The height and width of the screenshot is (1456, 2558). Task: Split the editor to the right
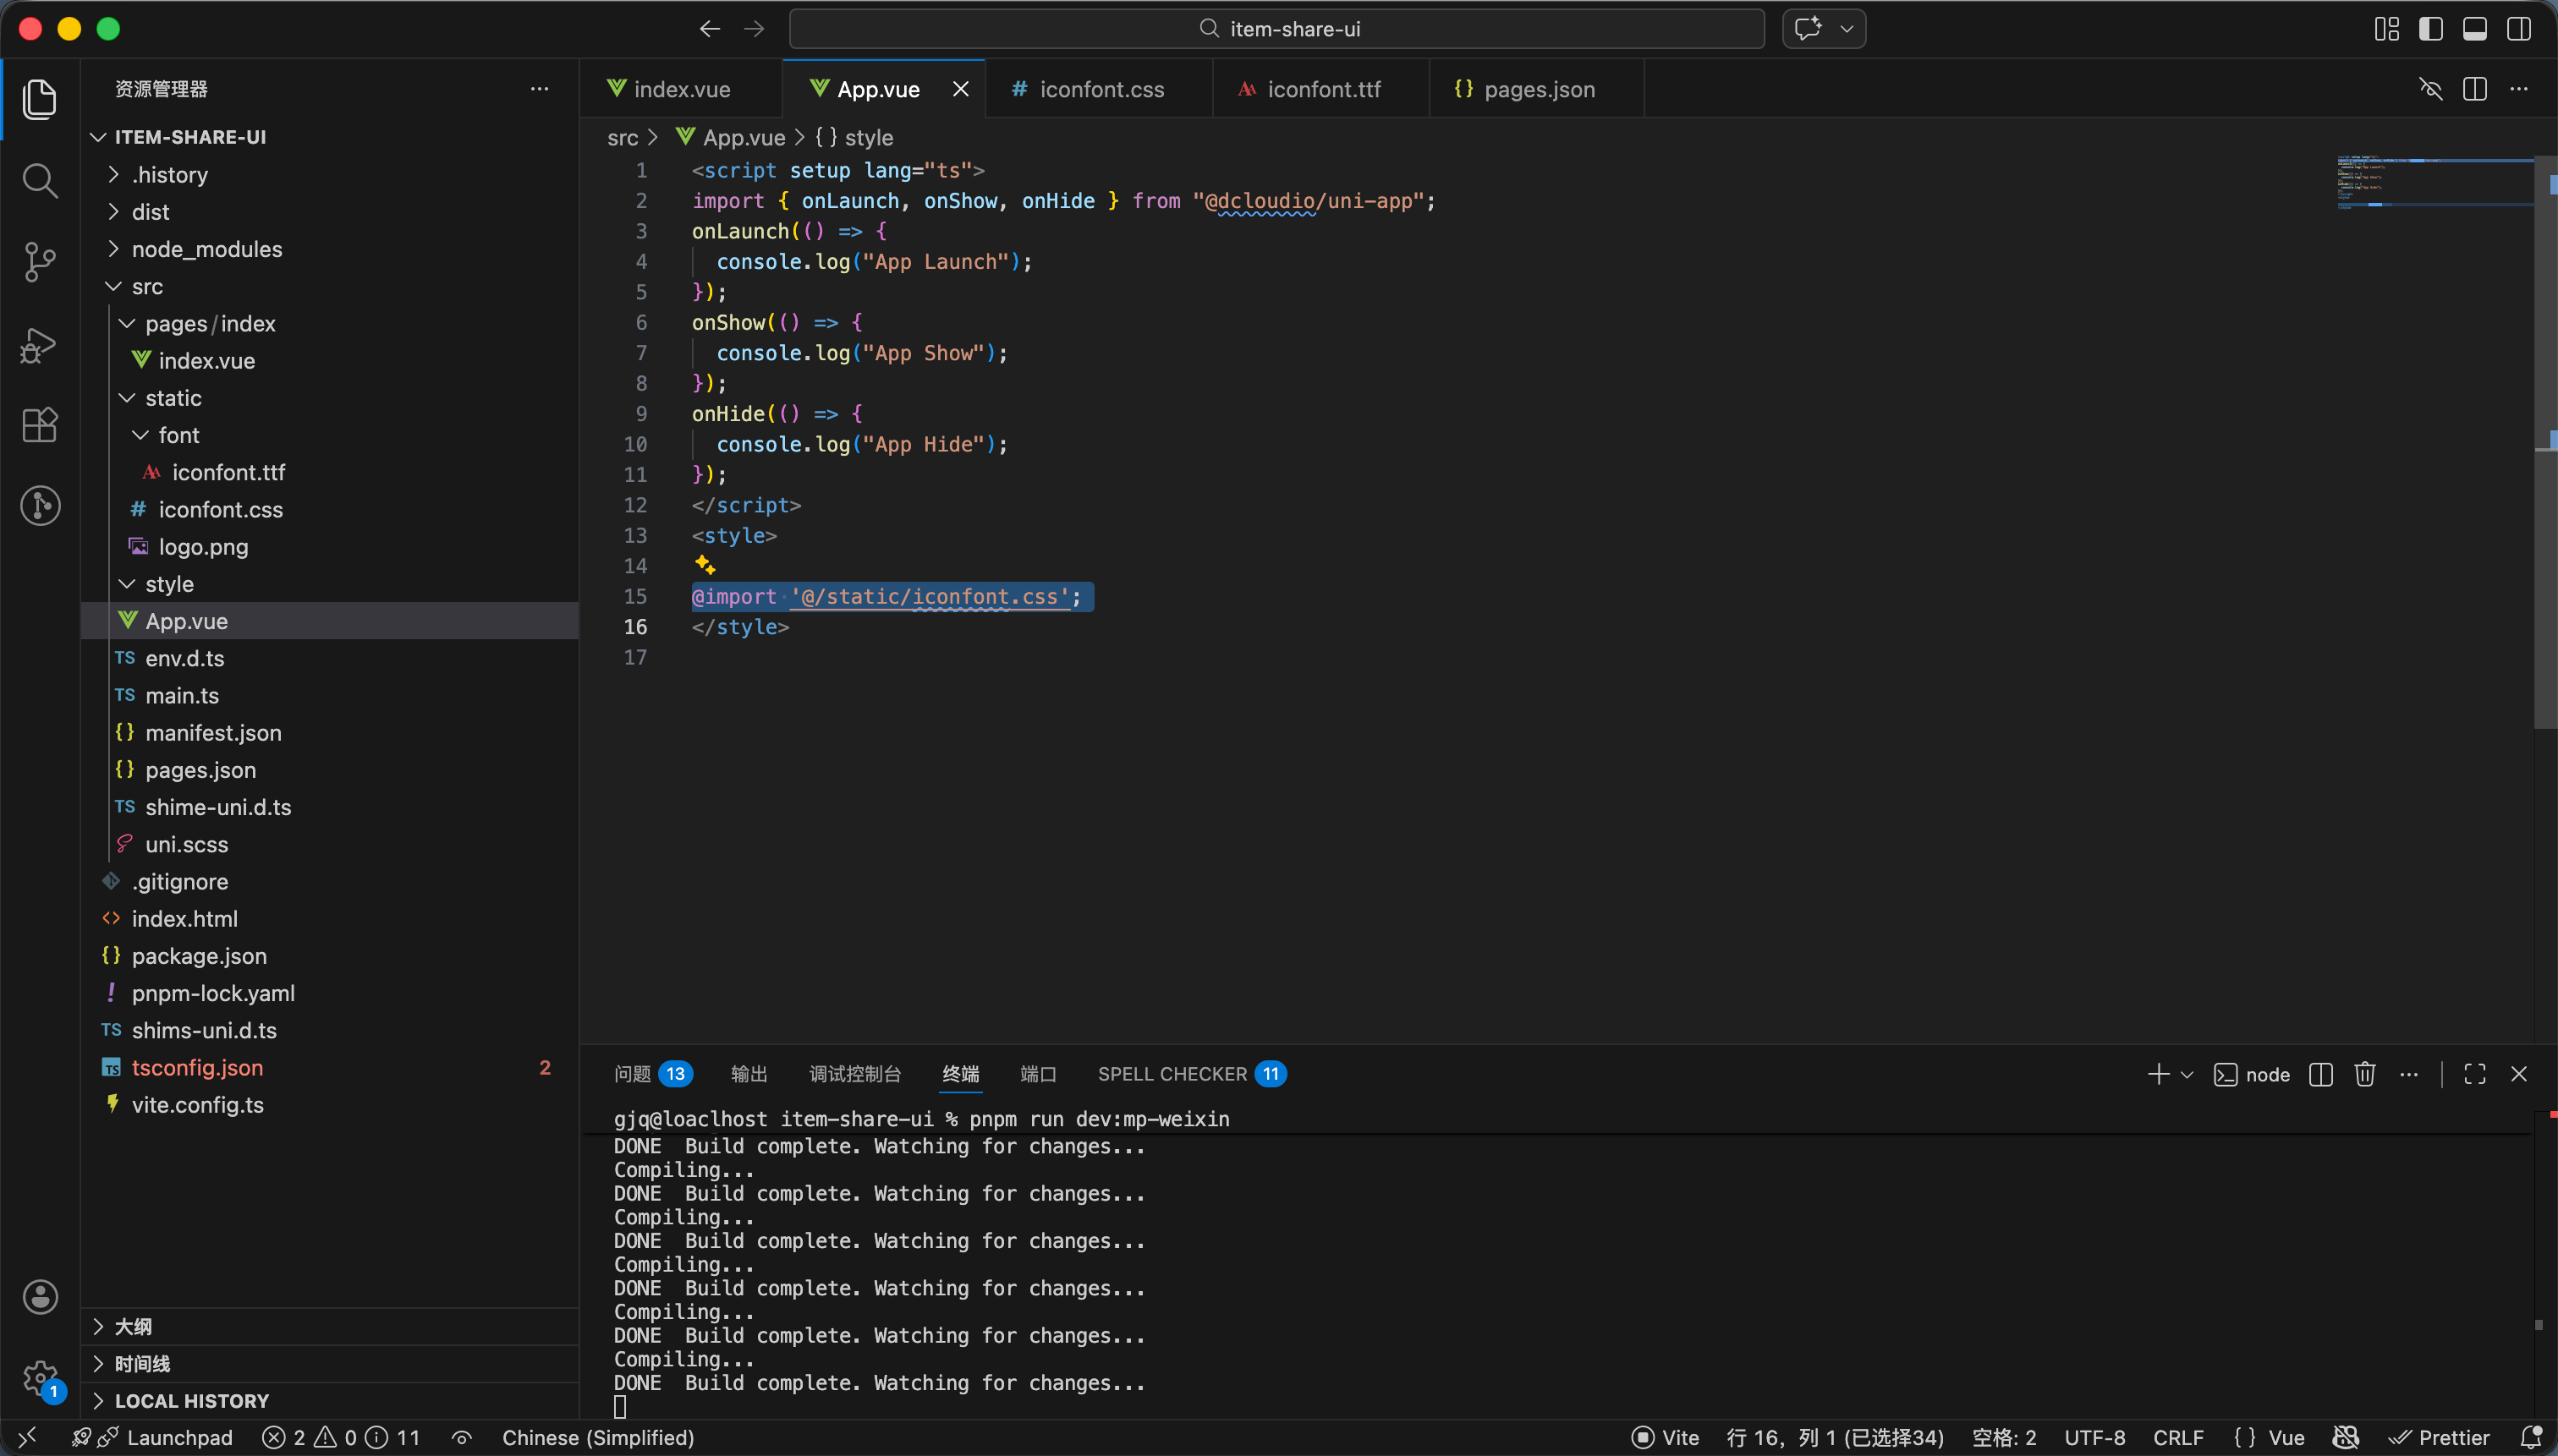[2474, 89]
